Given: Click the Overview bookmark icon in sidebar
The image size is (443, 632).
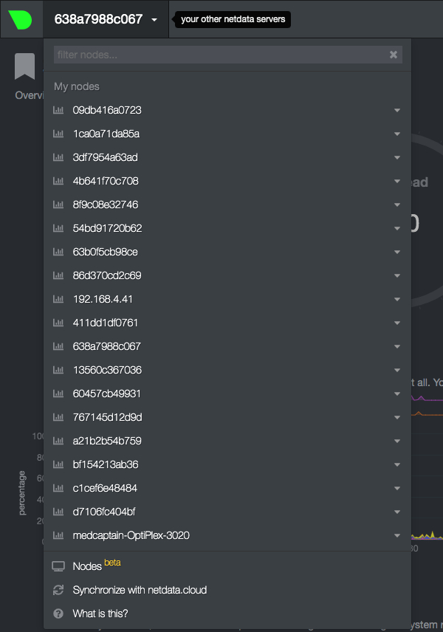Looking at the screenshot, I should click(x=24, y=66).
